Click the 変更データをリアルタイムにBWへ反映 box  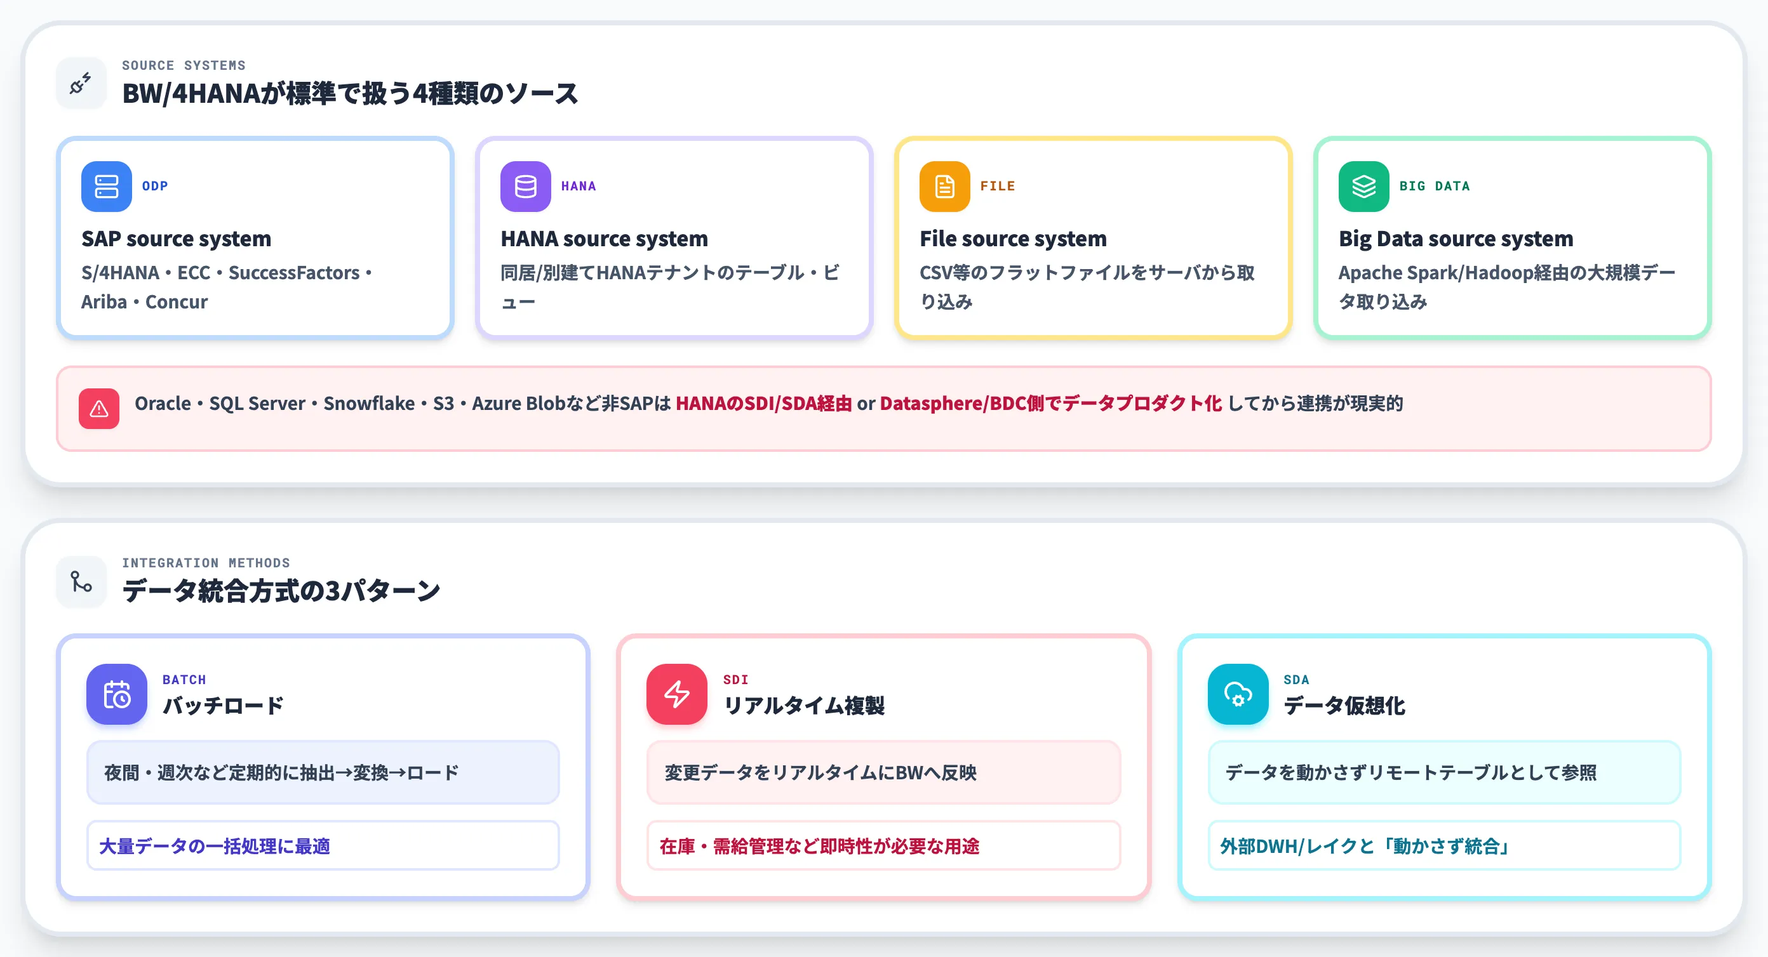click(x=884, y=772)
